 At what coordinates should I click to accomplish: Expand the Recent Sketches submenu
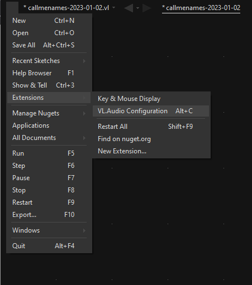click(x=49, y=61)
